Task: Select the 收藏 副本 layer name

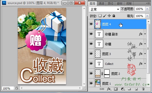Action: tap(112, 34)
